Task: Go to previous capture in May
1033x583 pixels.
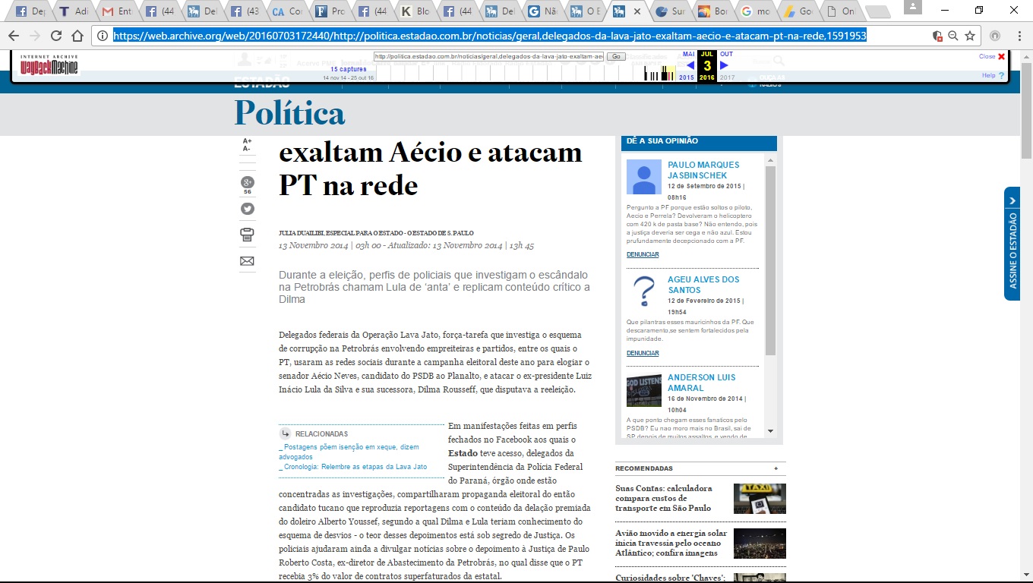Action: 689,65
